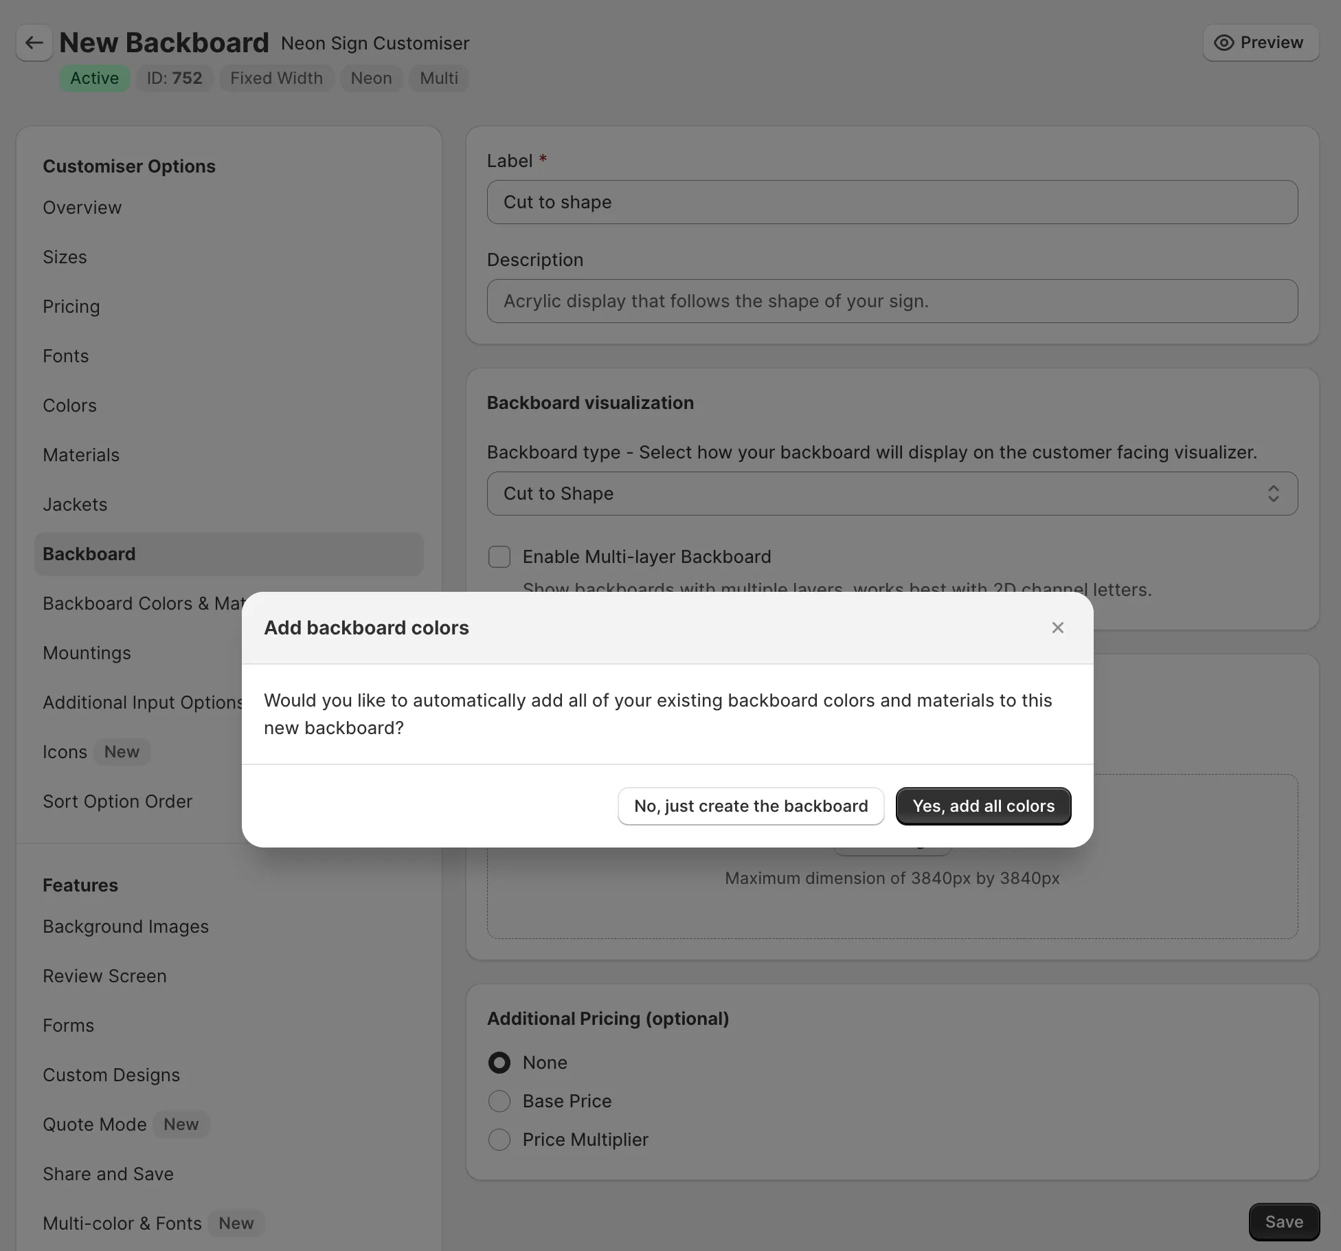The width and height of the screenshot is (1341, 1251).
Task: Open the Preview with the eye icon
Action: tap(1261, 43)
